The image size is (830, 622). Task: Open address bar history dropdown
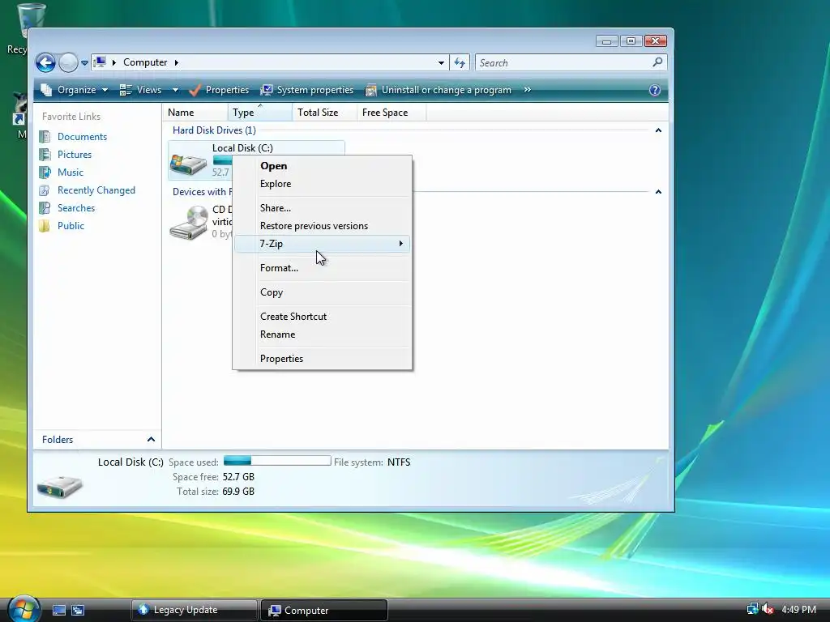[x=441, y=63]
